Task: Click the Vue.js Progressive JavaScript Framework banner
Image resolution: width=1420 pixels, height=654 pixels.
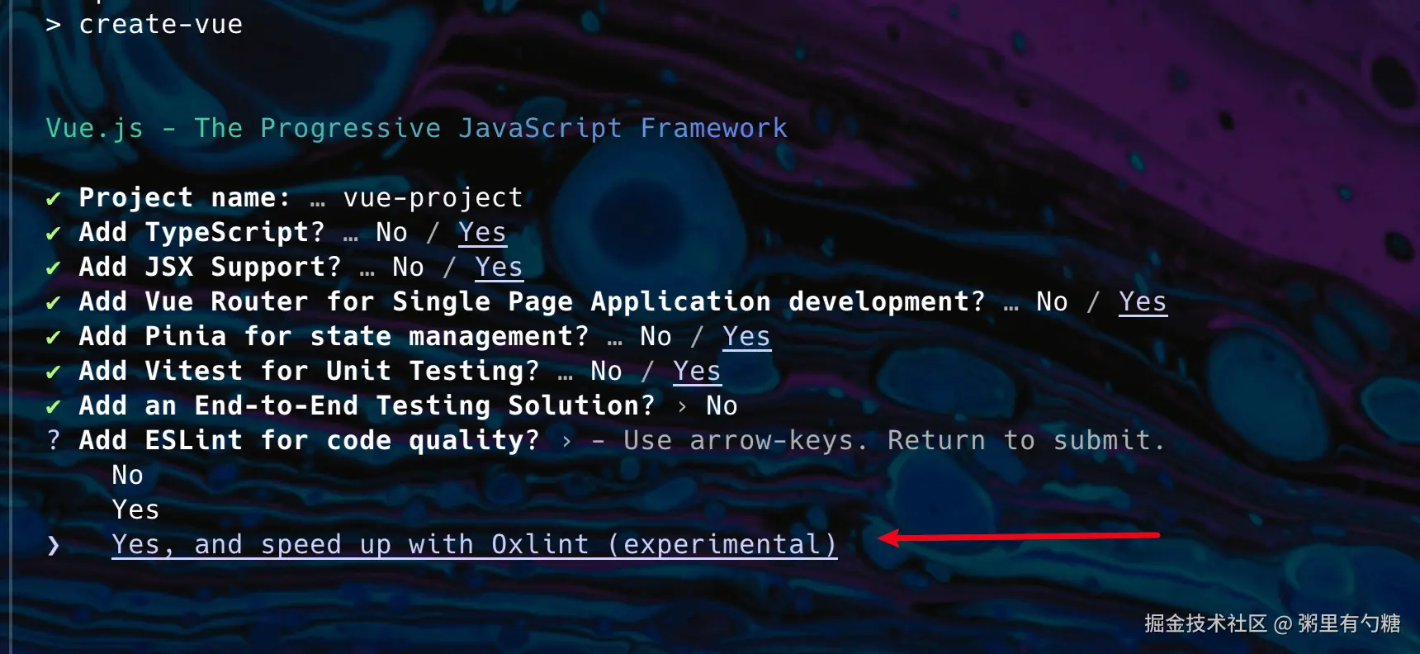Action: (x=417, y=129)
